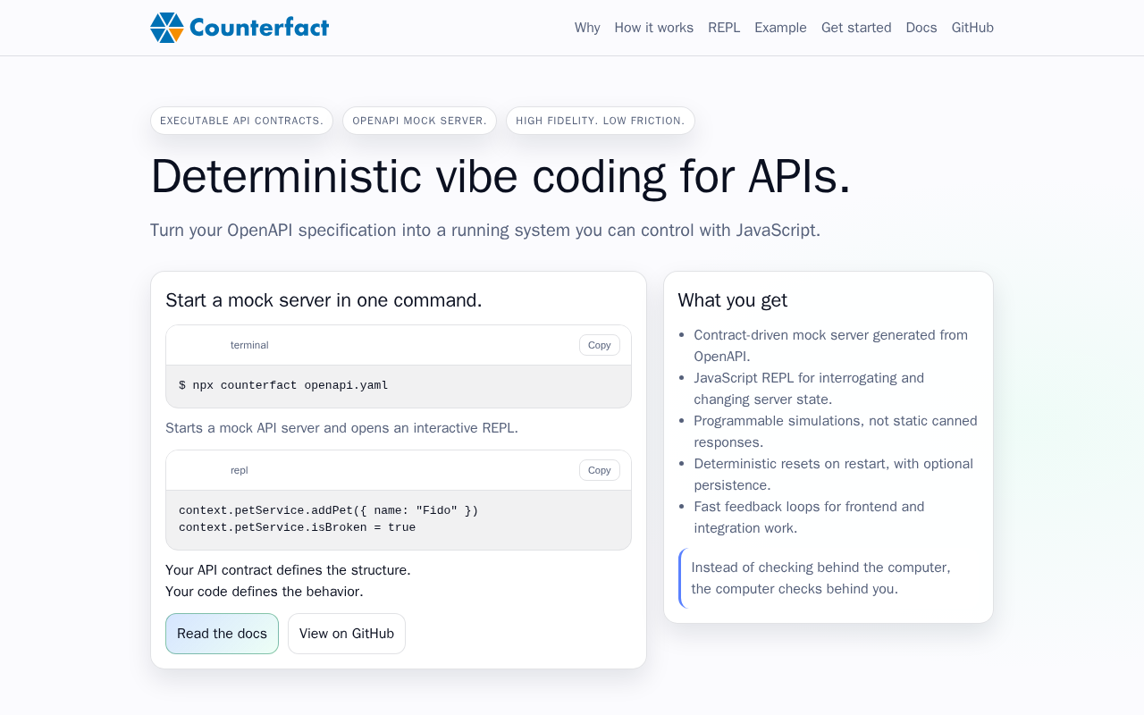This screenshot has width=1144, height=715.
Task: Open the Why navigation link
Action: click(587, 28)
